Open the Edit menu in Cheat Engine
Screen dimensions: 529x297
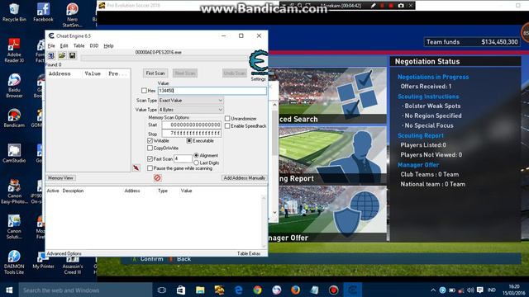tap(64, 46)
